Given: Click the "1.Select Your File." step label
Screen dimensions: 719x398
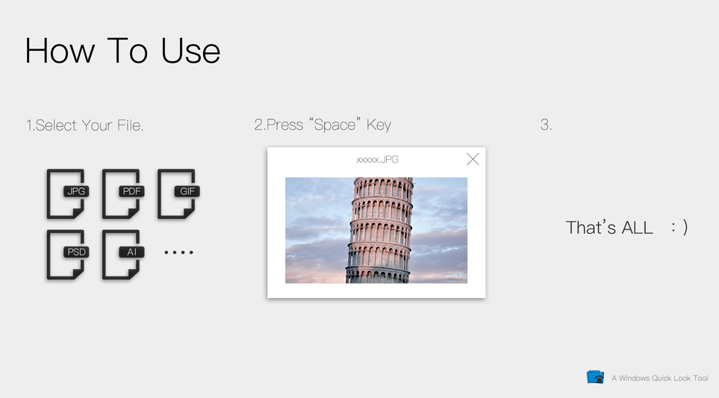Looking at the screenshot, I should tap(84, 125).
